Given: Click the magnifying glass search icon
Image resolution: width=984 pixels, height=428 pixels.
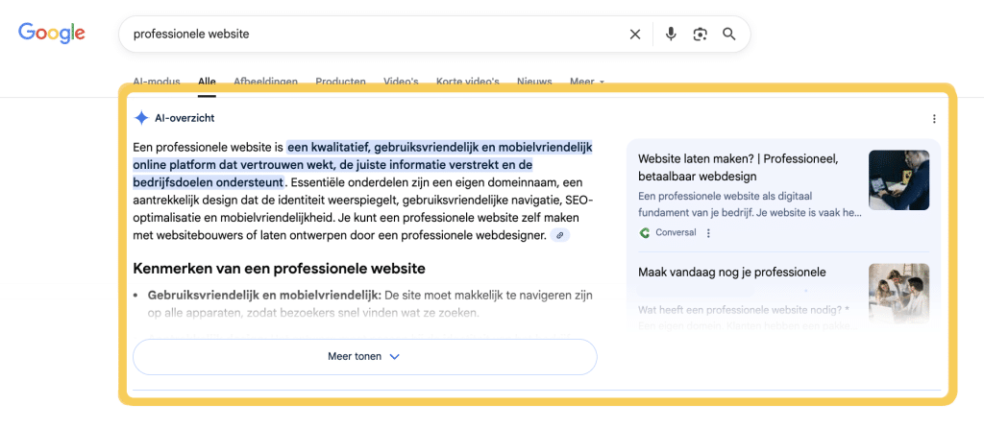Looking at the screenshot, I should (728, 34).
